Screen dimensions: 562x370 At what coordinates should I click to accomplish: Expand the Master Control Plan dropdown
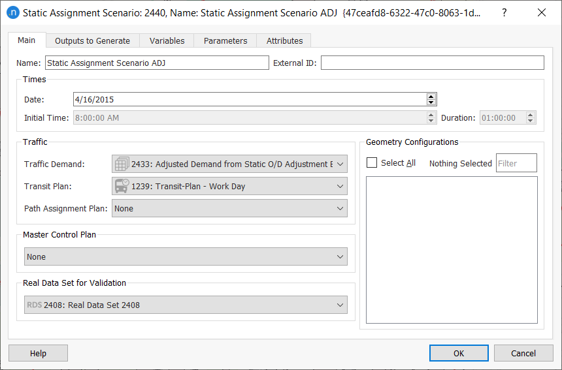pyautogui.click(x=339, y=257)
